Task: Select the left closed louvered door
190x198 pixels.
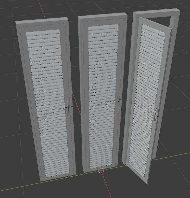Action: pos(46,100)
